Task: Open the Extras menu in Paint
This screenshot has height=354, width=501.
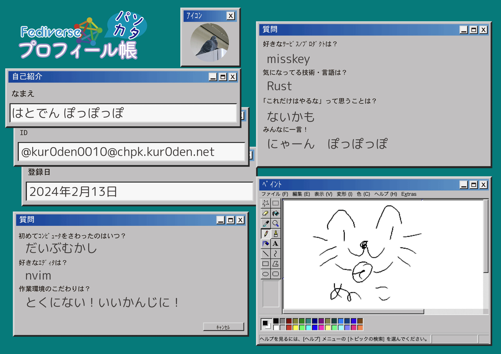Action: 409,194
